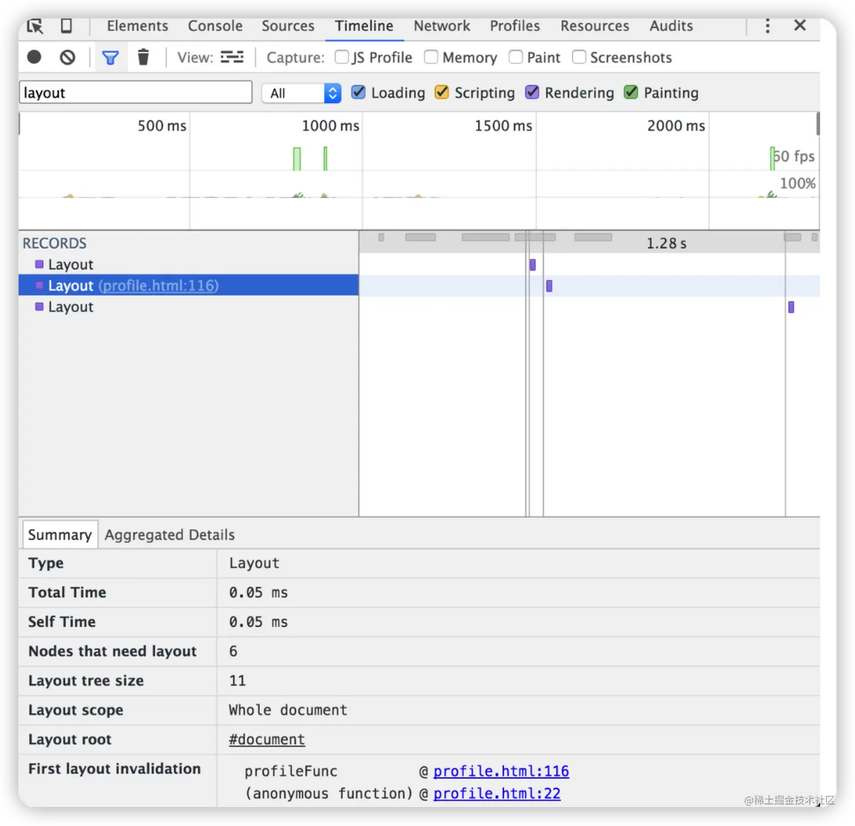Click the first purple Layout bar in timeline
The height and width of the screenshot is (826, 855).
pyautogui.click(x=533, y=265)
